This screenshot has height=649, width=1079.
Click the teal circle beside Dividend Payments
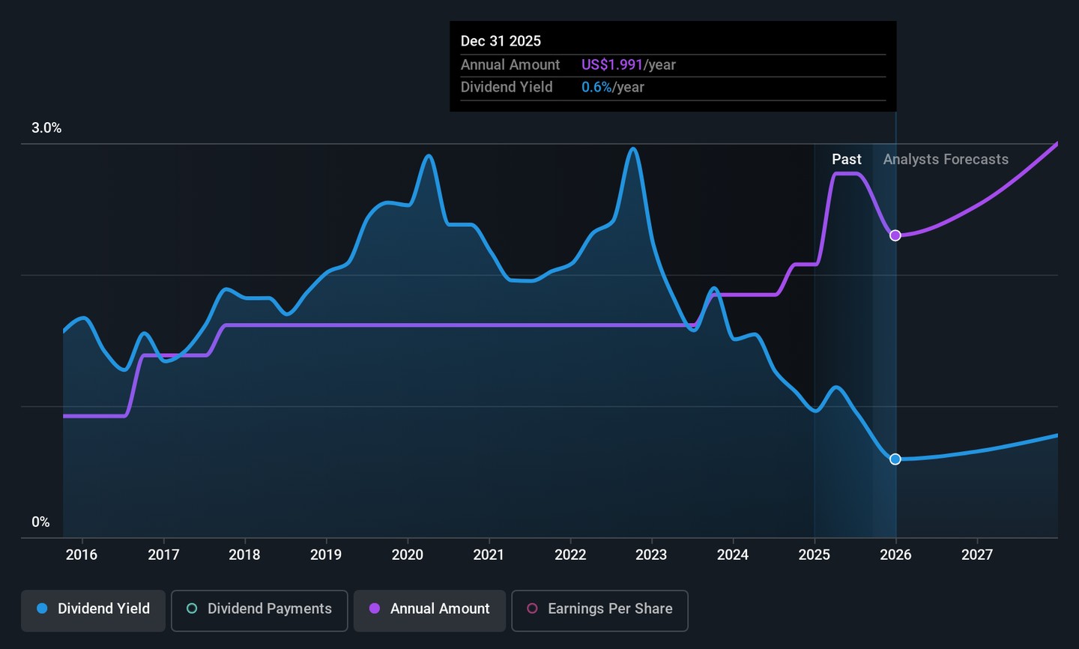[192, 609]
